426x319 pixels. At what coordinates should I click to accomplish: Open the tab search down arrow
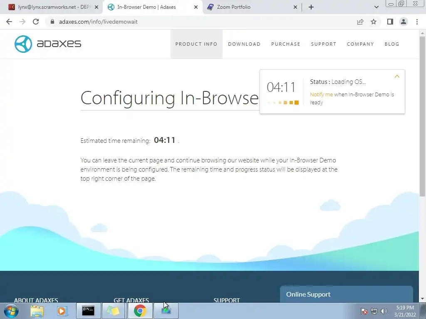point(376,7)
